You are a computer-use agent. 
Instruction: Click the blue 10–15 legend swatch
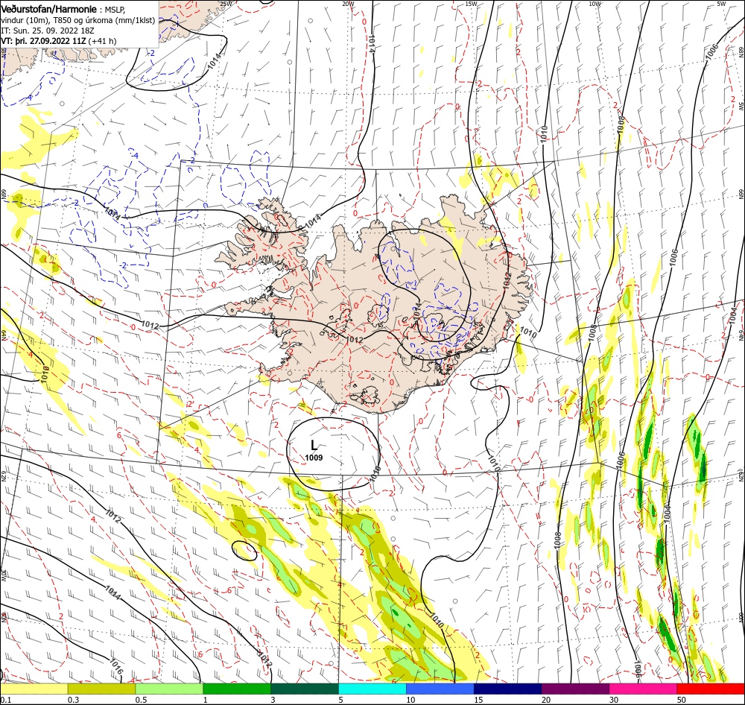tap(440, 689)
